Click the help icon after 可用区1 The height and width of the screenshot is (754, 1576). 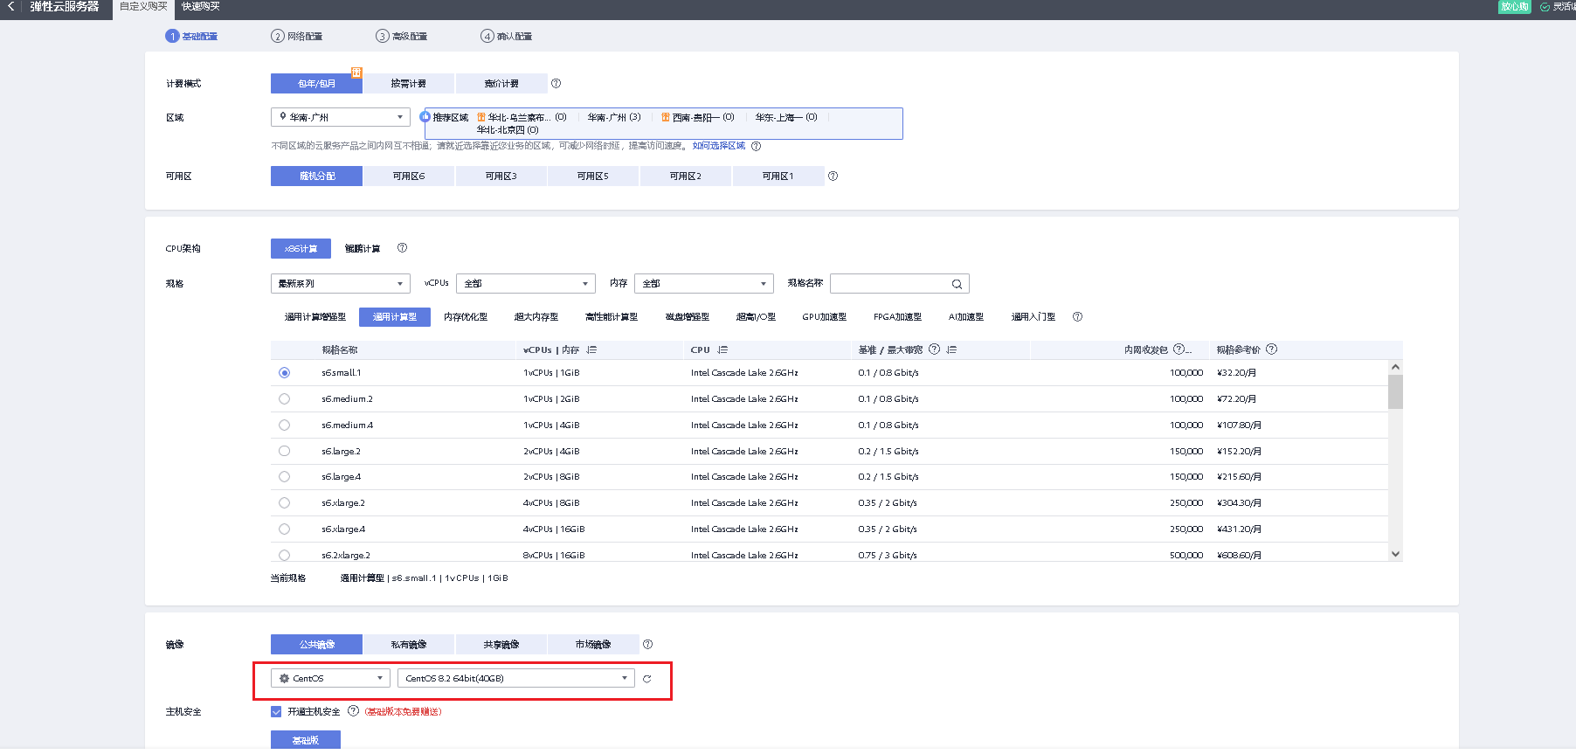tap(833, 176)
